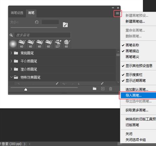Image resolution: width=156 pixels, height=146 pixels.
Task: Delete brush using the trash icon
Action: [x=110, y=89]
